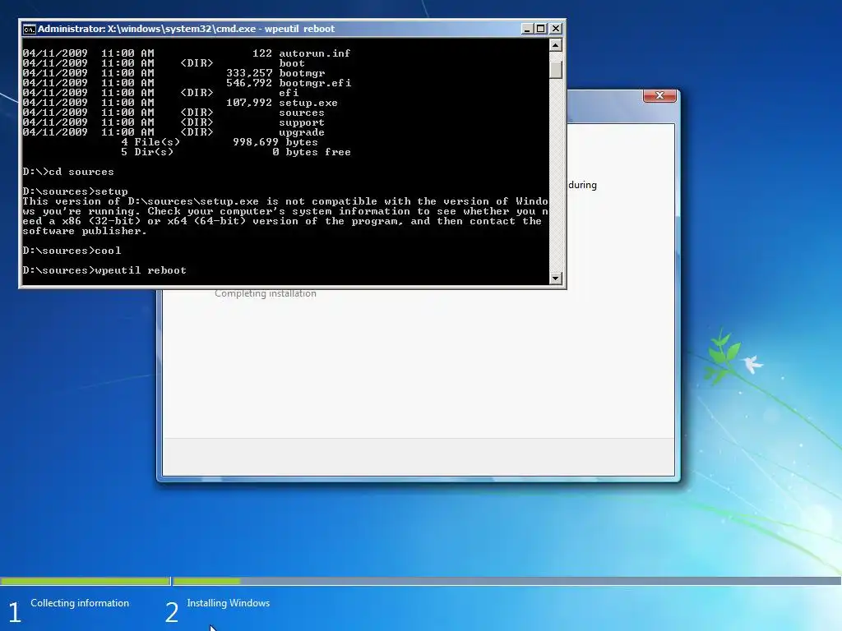Viewport: 842px width, 631px height.
Task: Click the command prompt vertical scrollbar thumb
Action: [x=556, y=70]
